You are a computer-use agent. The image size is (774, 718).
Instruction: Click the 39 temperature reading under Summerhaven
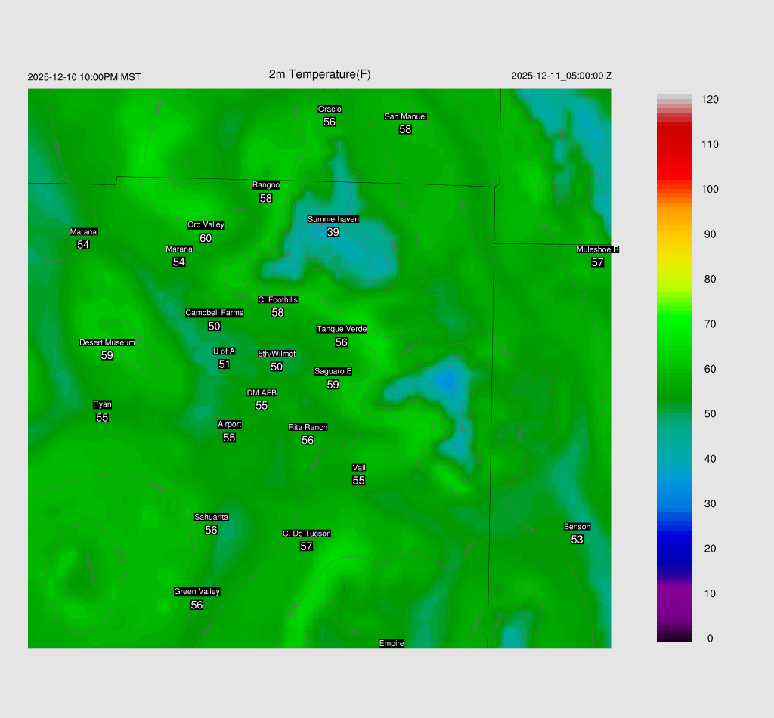point(333,232)
